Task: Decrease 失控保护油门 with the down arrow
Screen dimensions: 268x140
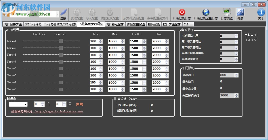Action: [x=236, y=97]
